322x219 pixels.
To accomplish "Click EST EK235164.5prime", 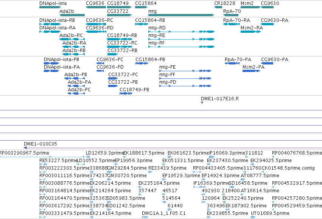I will (x=159, y=183).
